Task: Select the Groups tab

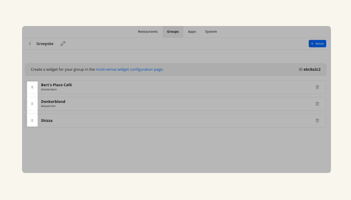Action: [173, 32]
